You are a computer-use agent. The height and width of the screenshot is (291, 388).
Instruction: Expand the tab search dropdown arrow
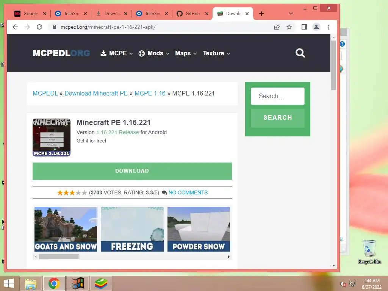point(291,14)
